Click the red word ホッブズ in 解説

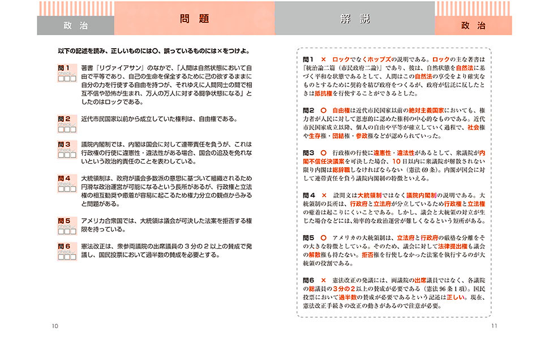(379, 59)
